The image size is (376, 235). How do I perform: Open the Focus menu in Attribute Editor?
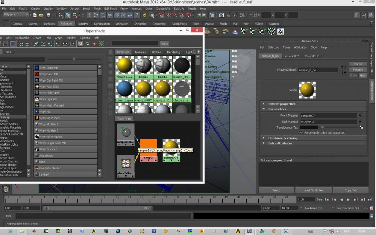(x=286, y=47)
